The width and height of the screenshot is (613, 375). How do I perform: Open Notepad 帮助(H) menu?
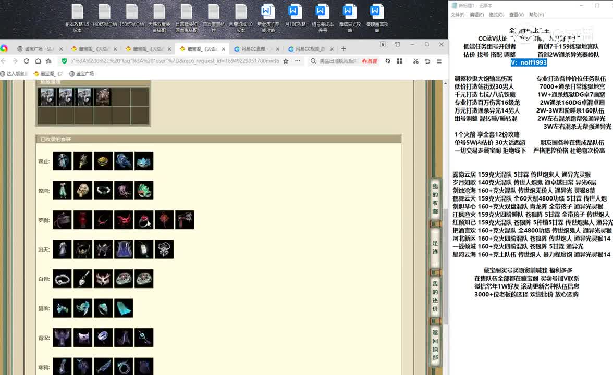(536, 15)
